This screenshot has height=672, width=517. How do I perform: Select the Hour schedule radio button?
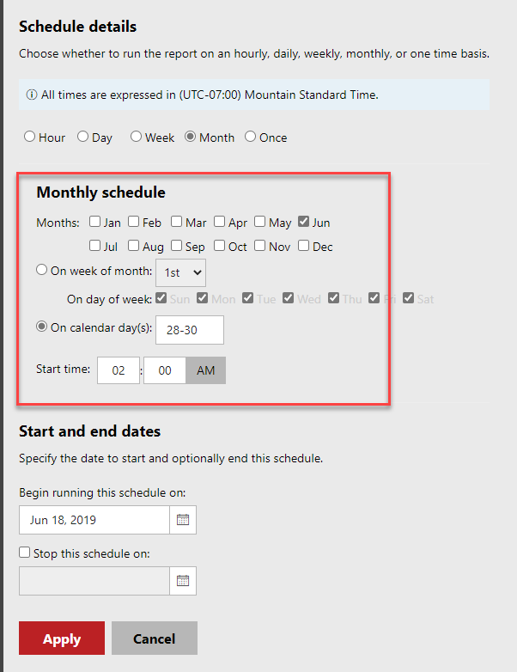pyautogui.click(x=29, y=137)
